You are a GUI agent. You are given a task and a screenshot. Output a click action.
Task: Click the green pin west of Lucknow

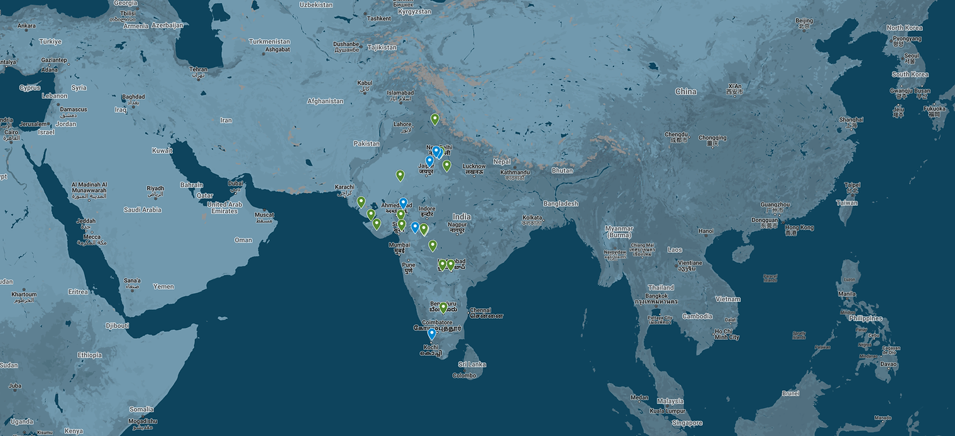click(446, 166)
